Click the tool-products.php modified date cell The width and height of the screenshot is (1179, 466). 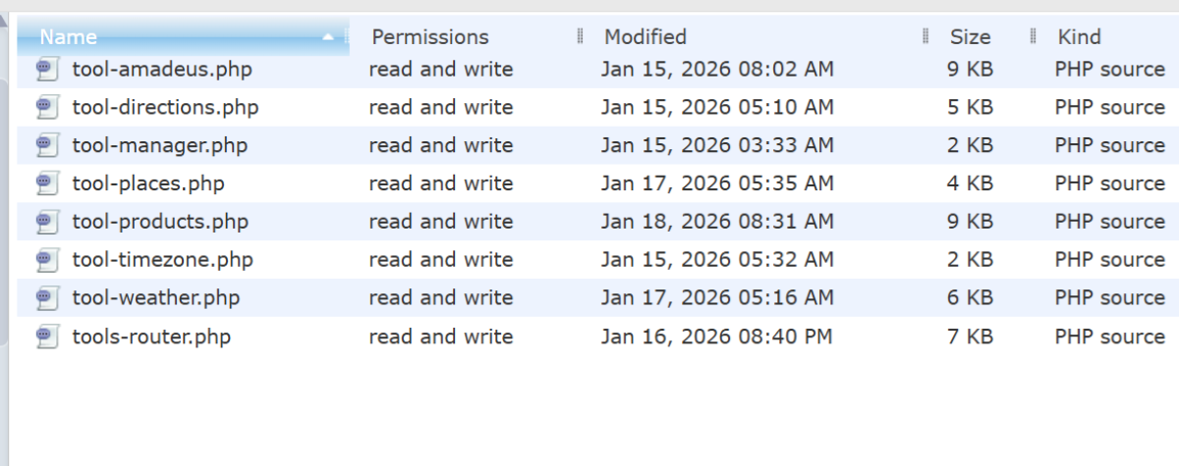[717, 222]
